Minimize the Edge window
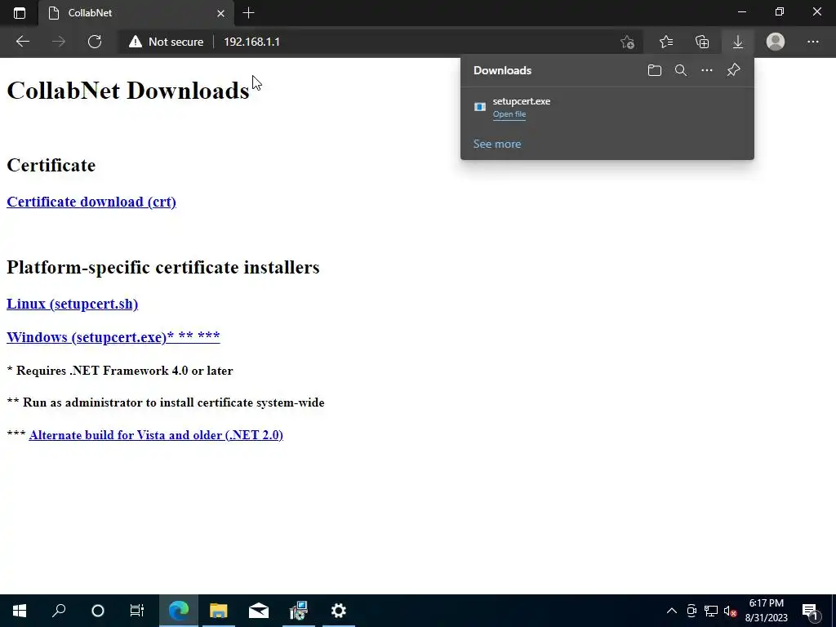Viewport: 836px width, 627px height. coord(742,11)
